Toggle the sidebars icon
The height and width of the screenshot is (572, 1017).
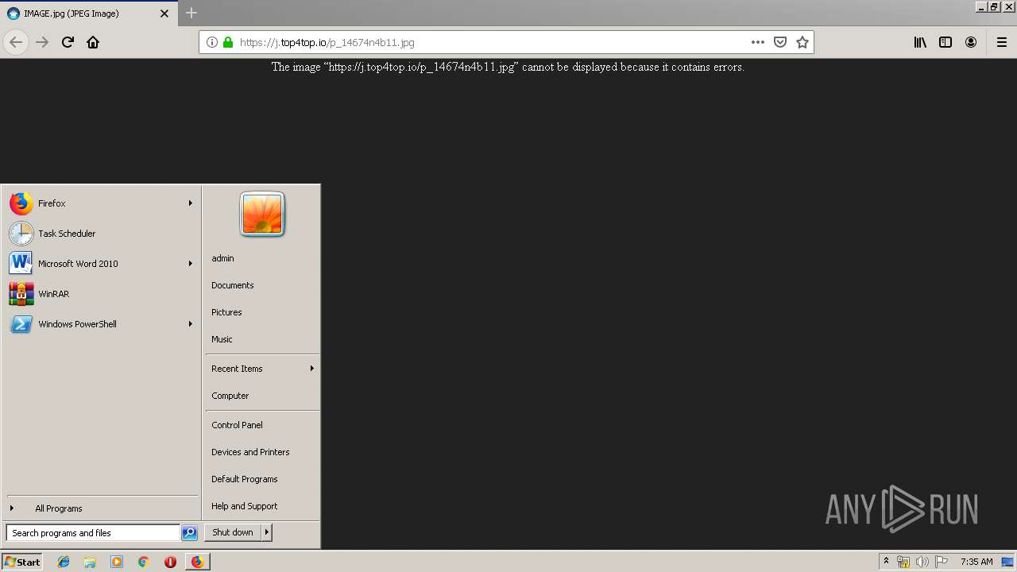click(945, 42)
